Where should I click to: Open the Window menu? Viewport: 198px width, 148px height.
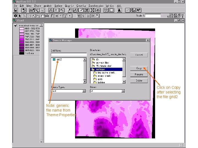[x=110, y=6]
